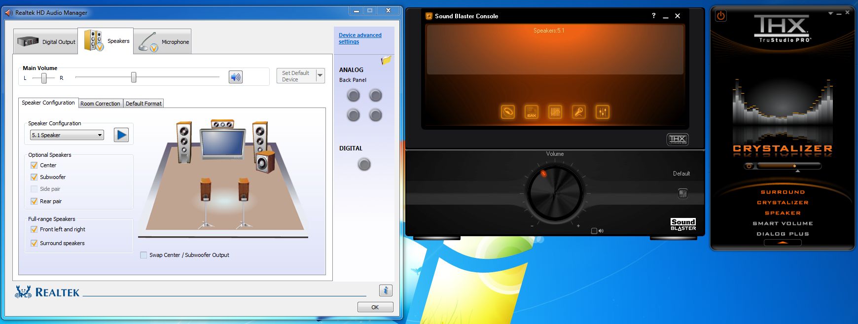Select SMART VOLUME in the THX menu

pos(783,223)
